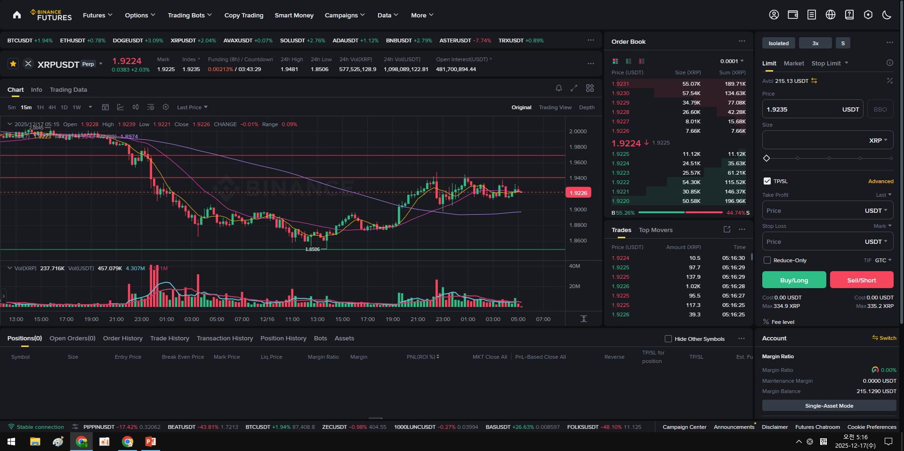
Task: Click the Isolated margin mode button
Action: click(779, 43)
